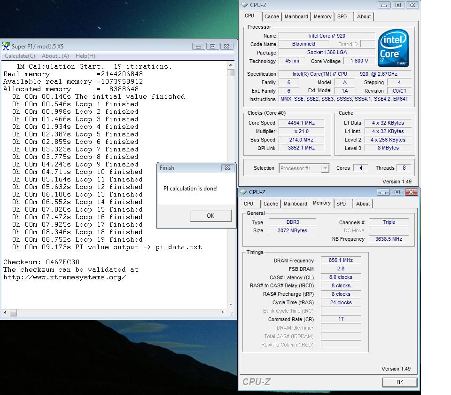The image size is (451, 395).
Task: Click the horizontal scrollbar thumb in Super PI
Action: click(x=13, y=312)
